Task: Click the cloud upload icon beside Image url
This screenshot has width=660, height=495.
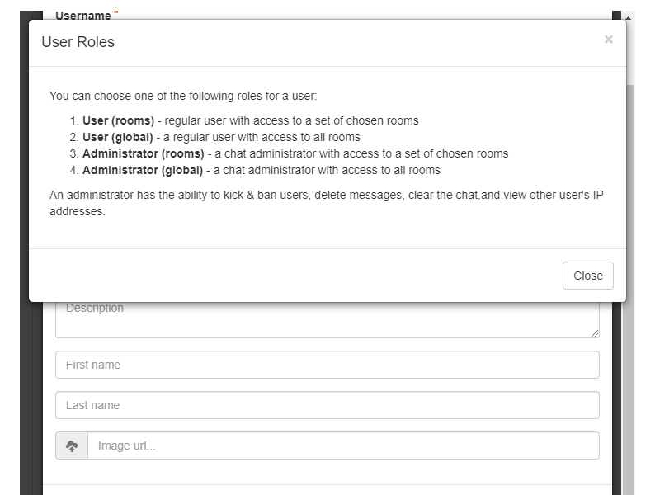Action: click(x=72, y=445)
